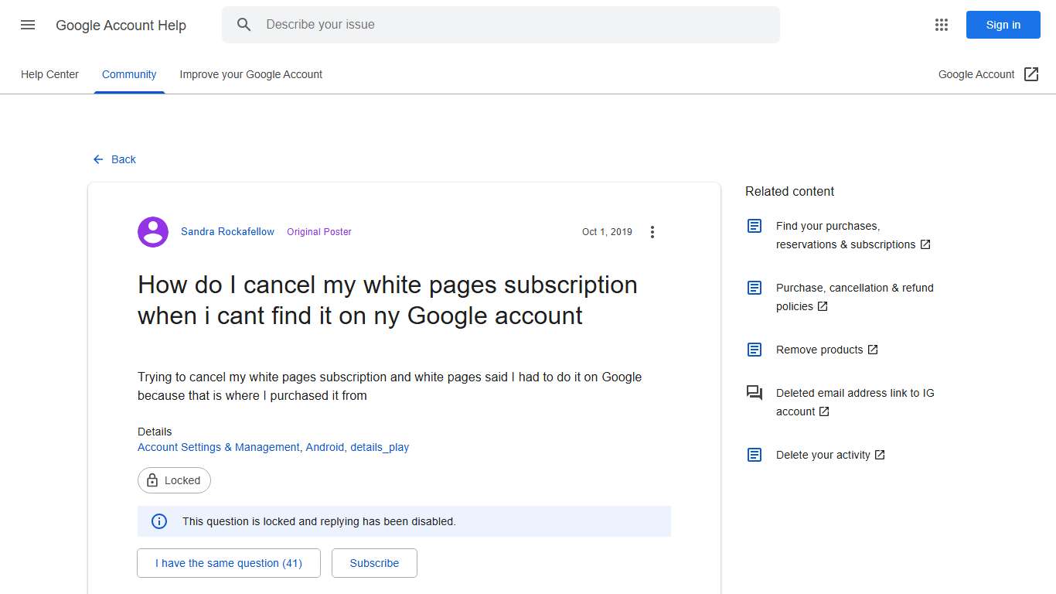Click the back arrow icon
This screenshot has width=1056, height=594.
[97, 159]
